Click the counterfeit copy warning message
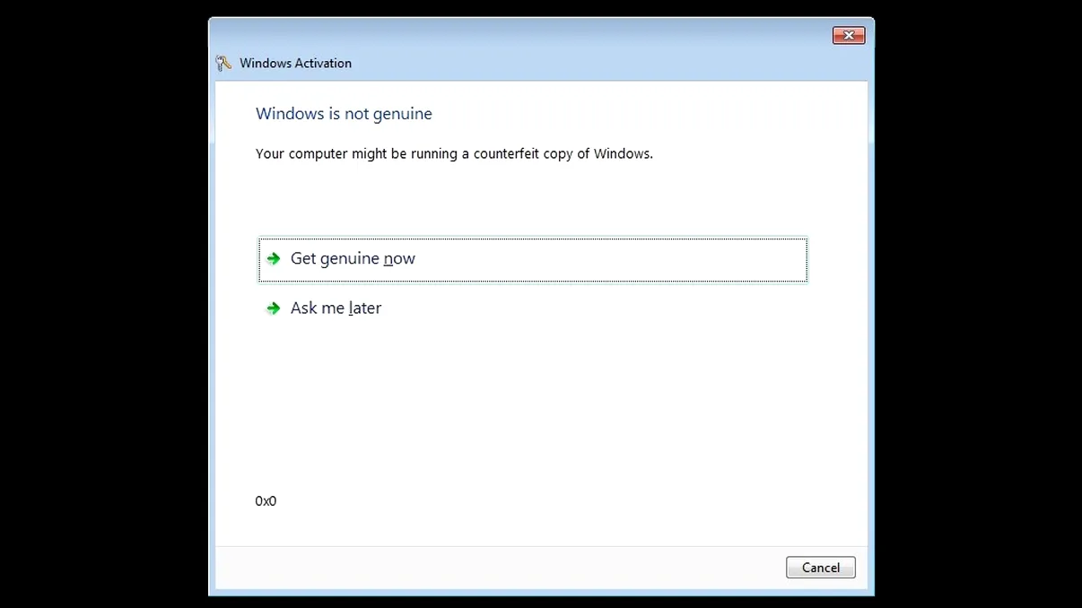The height and width of the screenshot is (608, 1082). 453,153
